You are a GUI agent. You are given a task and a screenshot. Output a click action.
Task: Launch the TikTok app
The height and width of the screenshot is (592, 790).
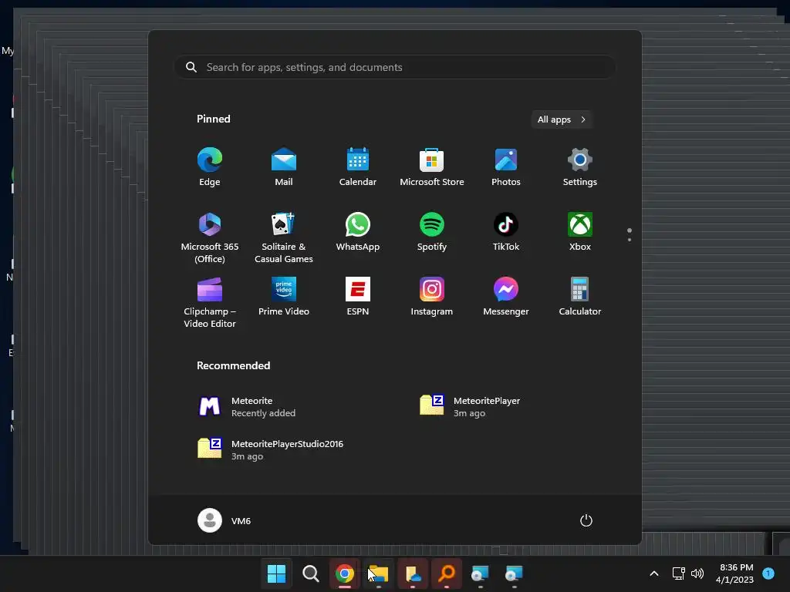click(x=506, y=232)
